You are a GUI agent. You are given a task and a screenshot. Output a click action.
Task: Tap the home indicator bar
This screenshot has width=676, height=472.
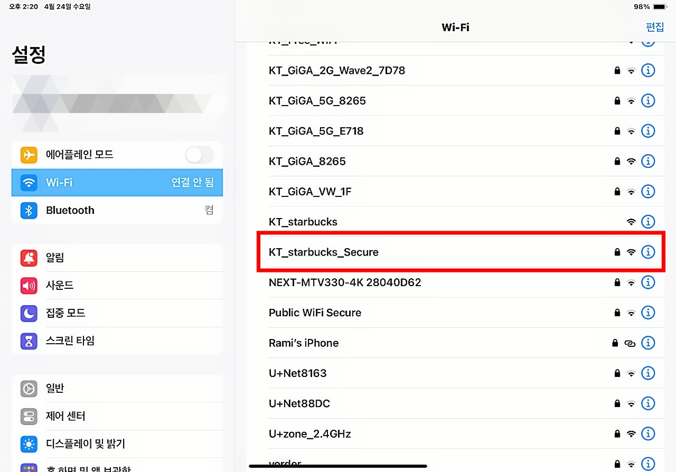[338, 466]
